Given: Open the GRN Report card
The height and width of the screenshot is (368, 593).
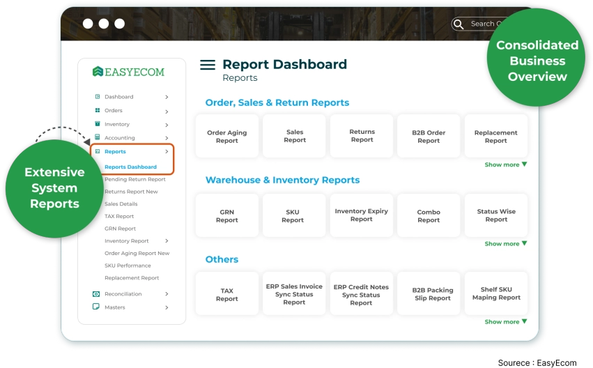Looking at the screenshot, I should click(x=227, y=215).
